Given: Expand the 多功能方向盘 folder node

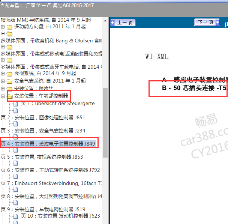Looking at the screenshot, I should click(x=3, y=27).
